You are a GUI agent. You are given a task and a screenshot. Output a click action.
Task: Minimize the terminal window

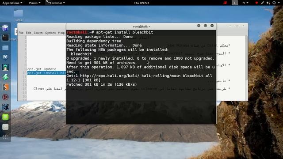pos(199,26)
